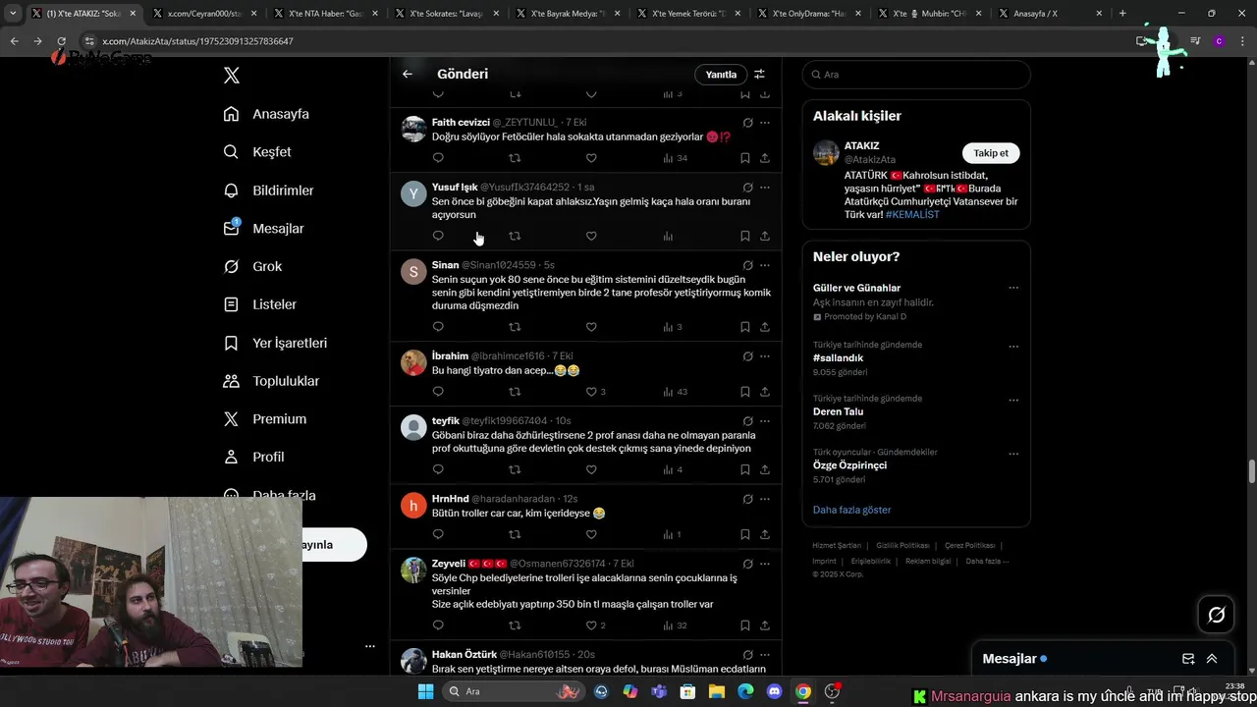Reply to İbrahim's comment
Viewport: 1257px width, 707px height.
click(x=438, y=392)
